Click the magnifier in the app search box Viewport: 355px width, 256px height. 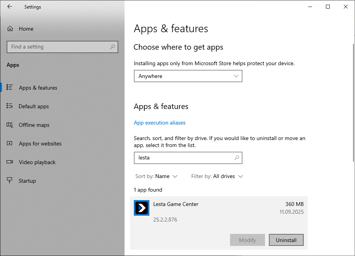[x=237, y=158]
